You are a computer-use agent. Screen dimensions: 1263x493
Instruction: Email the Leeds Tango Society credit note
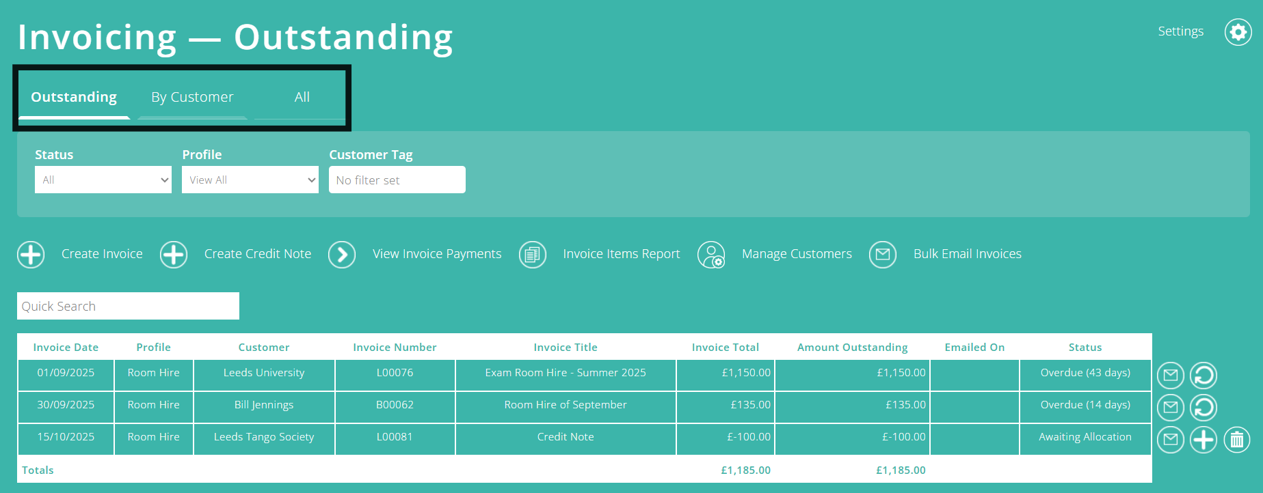1171,440
